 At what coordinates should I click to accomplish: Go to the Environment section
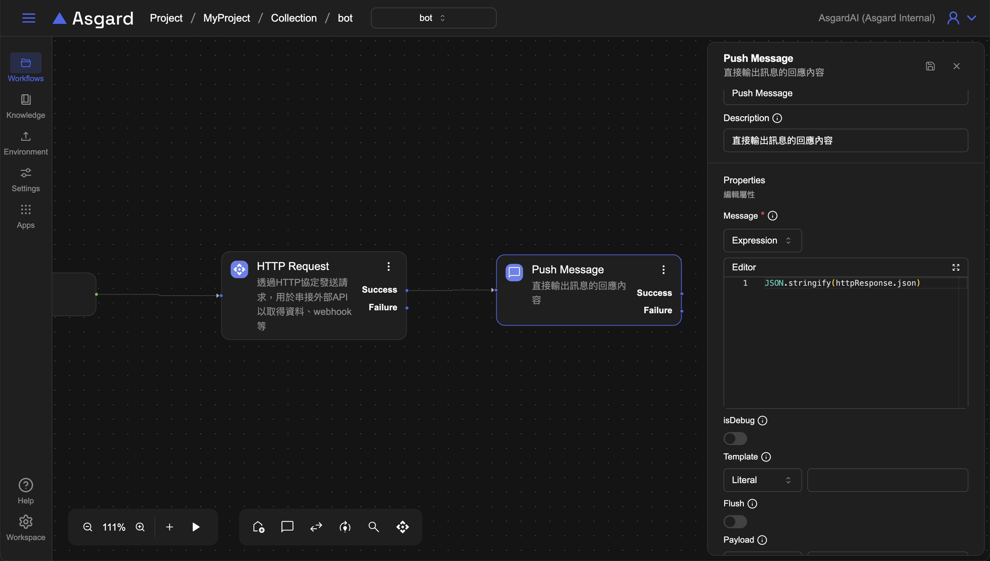[x=26, y=143]
